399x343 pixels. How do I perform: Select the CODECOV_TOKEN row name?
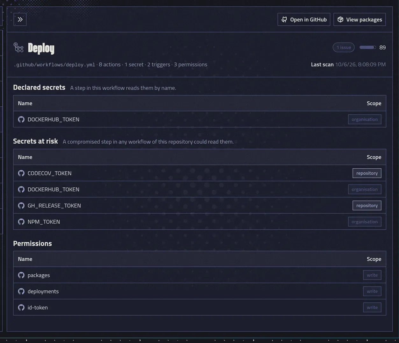[49, 173]
